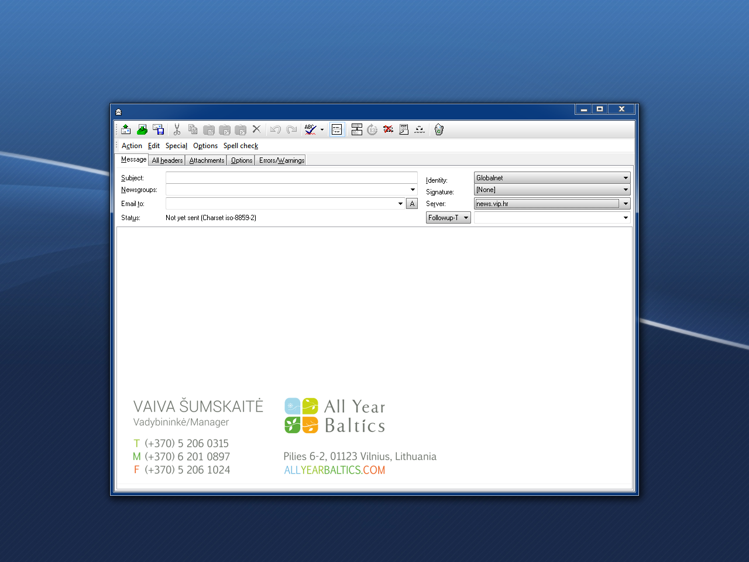Expand the Server dropdown showing news.vip.hr
Viewport: 749px width, 562px height.
pyautogui.click(x=626, y=204)
